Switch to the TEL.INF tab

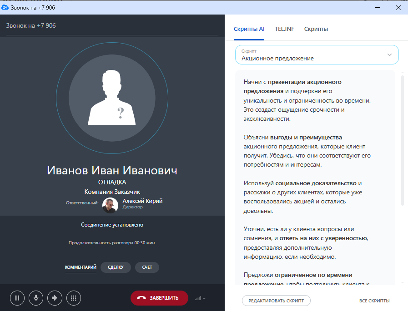click(284, 29)
